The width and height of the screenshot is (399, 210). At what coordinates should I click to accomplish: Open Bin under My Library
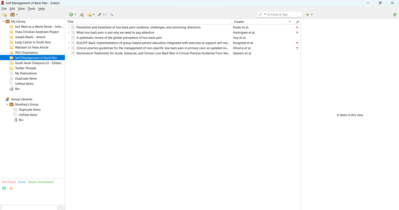click(17, 89)
